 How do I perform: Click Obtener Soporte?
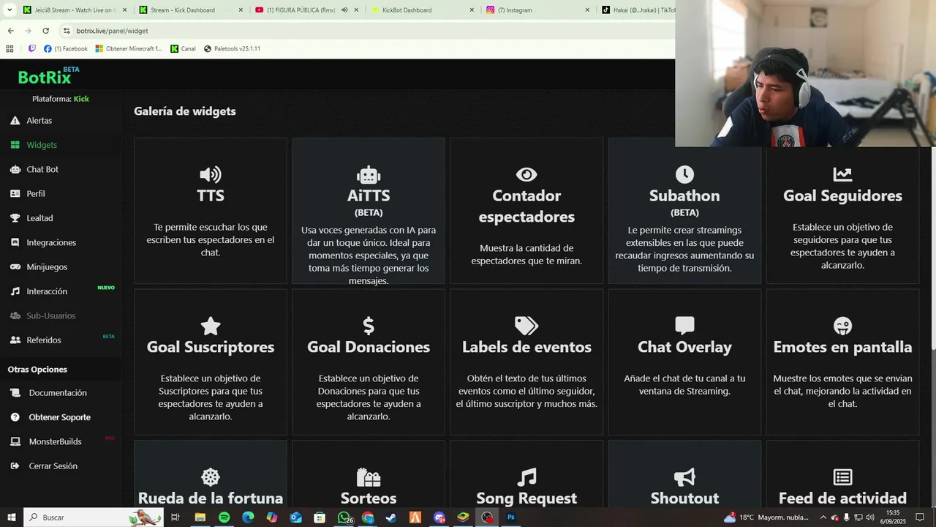coord(61,417)
